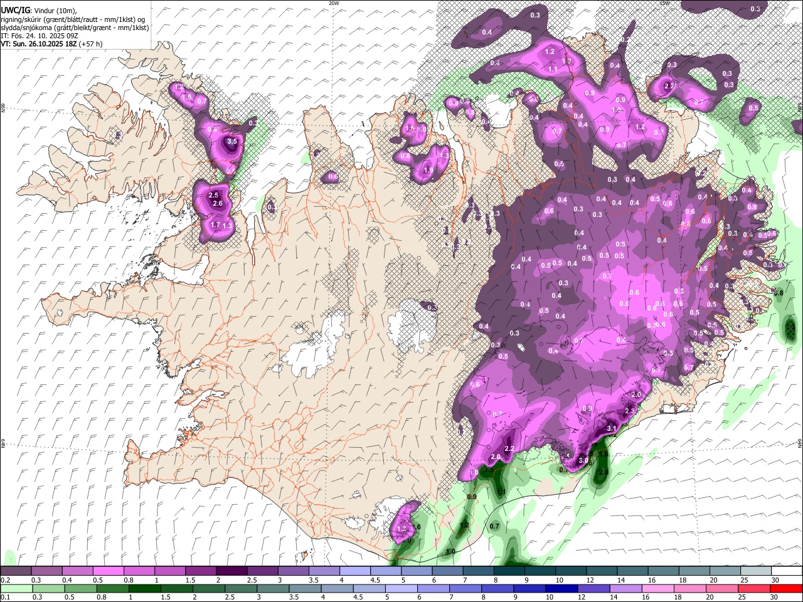Pick upper-scale swatch between 0.5 and 0.8
803x602 pixels.
click(108, 571)
